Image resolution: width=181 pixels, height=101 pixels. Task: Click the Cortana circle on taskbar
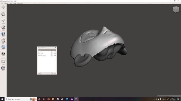(x=39, y=99)
